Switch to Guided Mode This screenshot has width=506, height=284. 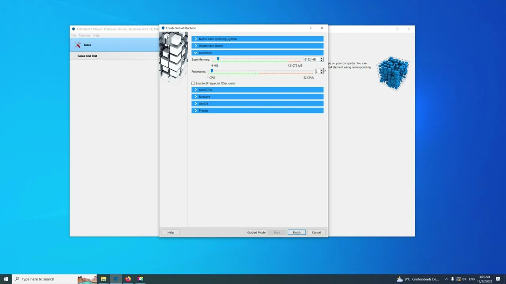[256, 232]
